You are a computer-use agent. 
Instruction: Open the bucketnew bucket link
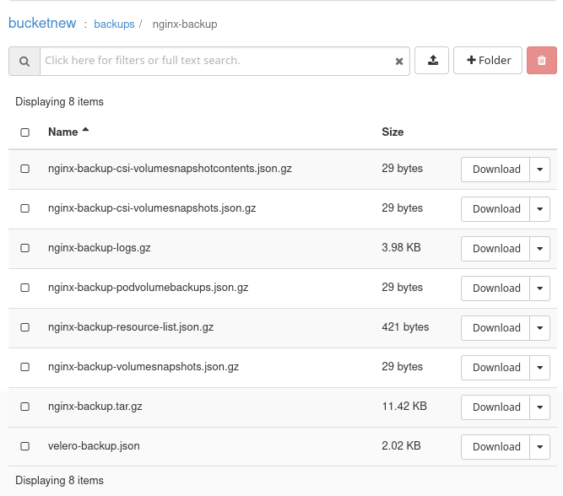tap(42, 24)
